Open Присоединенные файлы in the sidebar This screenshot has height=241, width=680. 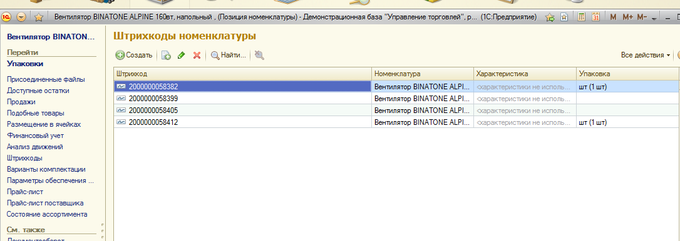click(x=46, y=80)
